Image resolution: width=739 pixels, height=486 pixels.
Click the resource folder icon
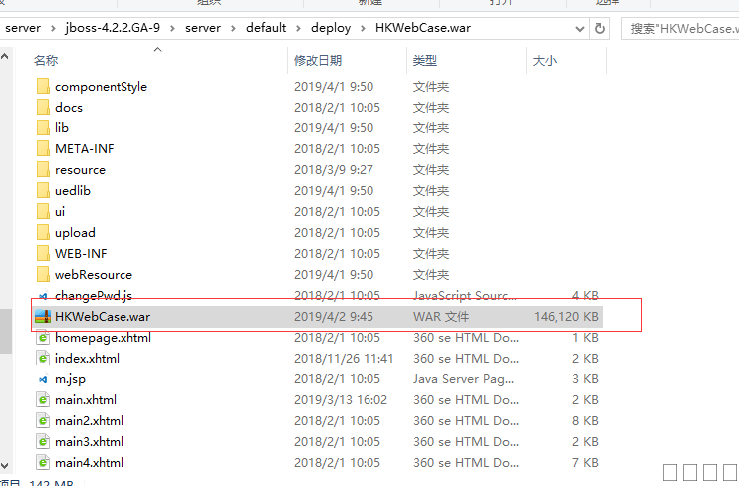tap(43, 169)
